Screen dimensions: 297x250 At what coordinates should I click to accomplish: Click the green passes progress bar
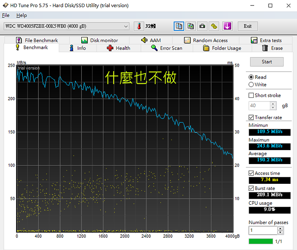click(x=261, y=241)
